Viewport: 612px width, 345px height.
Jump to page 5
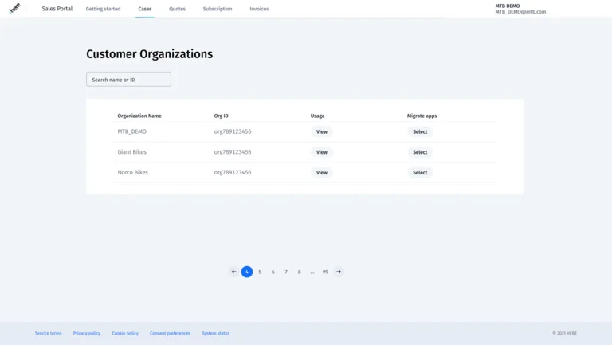[x=260, y=272]
